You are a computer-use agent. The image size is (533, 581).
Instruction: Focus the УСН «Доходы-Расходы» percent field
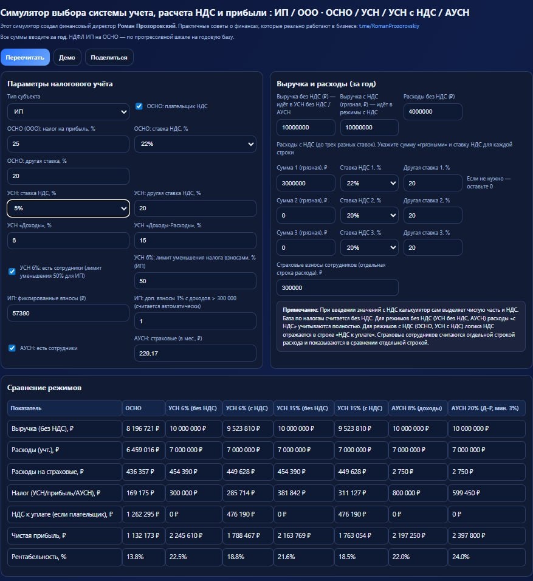point(195,241)
